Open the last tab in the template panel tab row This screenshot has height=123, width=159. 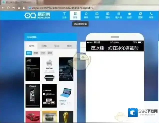(x=69, y=46)
